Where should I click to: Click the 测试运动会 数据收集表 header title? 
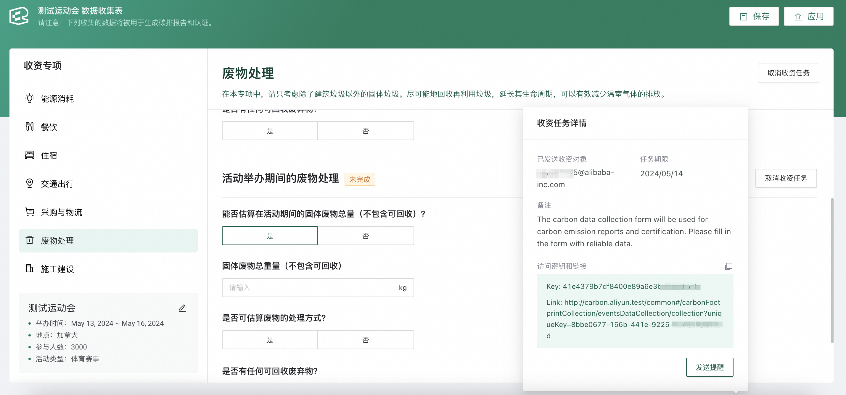pos(80,11)
